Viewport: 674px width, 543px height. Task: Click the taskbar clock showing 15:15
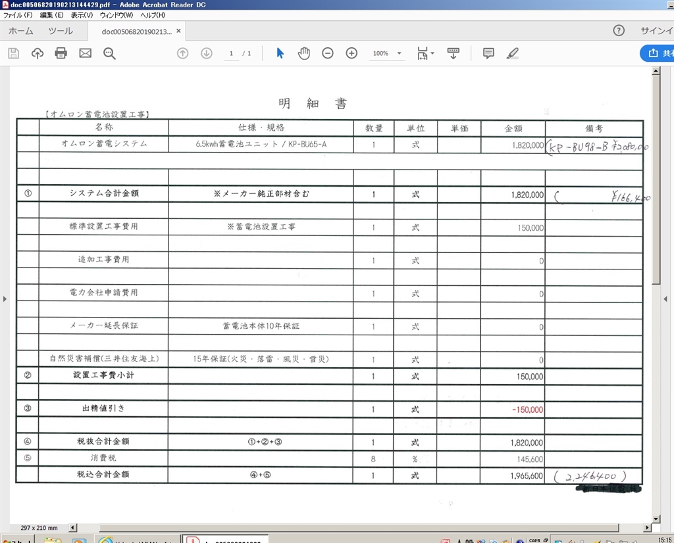pos(665,540)
